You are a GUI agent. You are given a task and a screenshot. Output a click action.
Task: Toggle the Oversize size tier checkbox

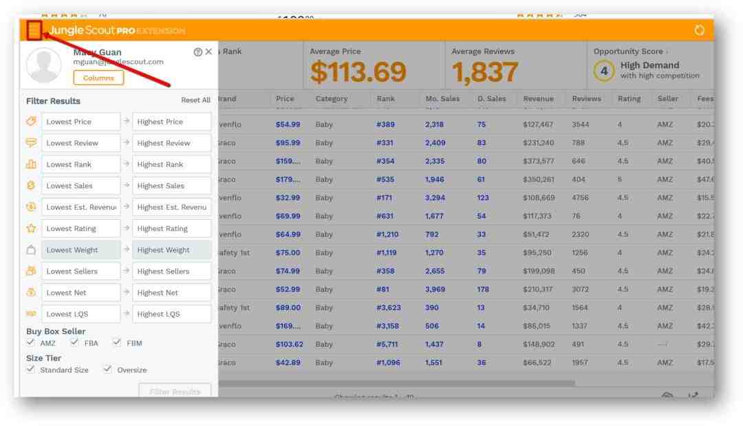107,369
